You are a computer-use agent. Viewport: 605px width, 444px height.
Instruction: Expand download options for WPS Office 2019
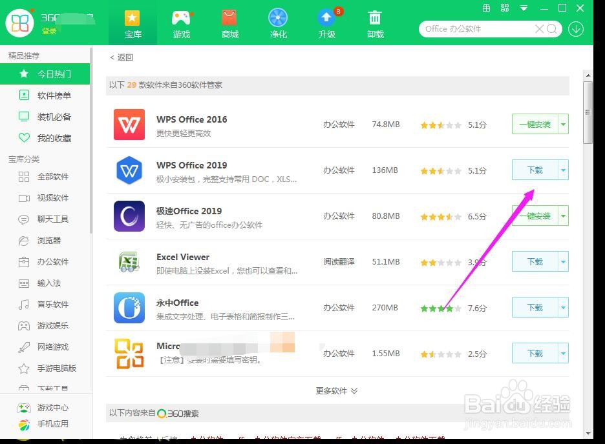pos(564,170)
